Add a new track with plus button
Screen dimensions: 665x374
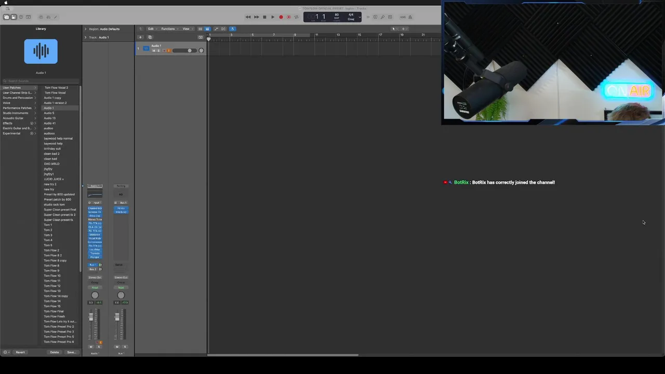[140, 37]
